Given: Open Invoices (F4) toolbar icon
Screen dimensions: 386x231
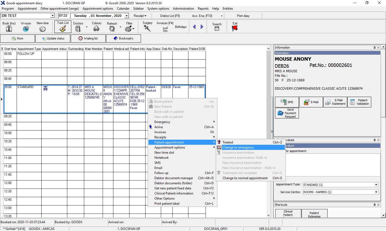Looking at the screenshot, I should (165, 29).
